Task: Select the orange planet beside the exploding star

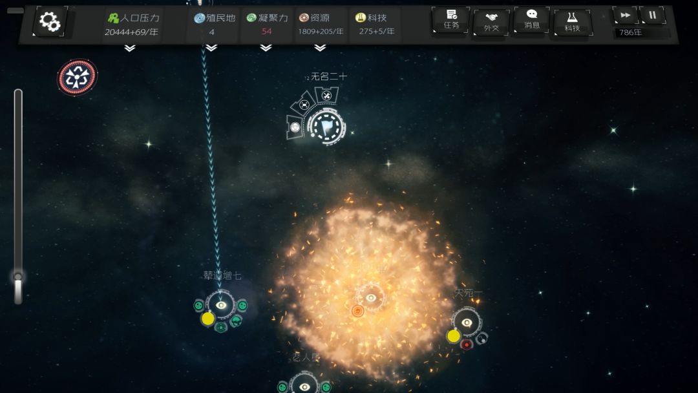Action: 358,311
